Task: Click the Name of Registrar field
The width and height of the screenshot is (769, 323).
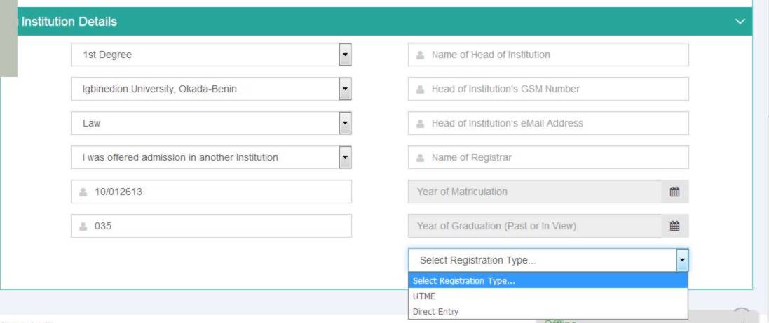Action: click(548, 157)
